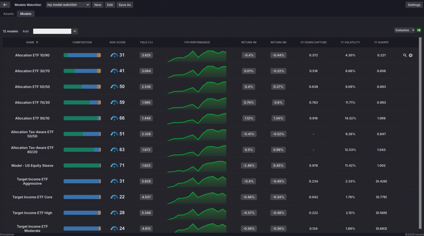The image size is (424, 236).
Task: Click risk gauge icon for US Equity Sleeve
Action: coord(114,165)
